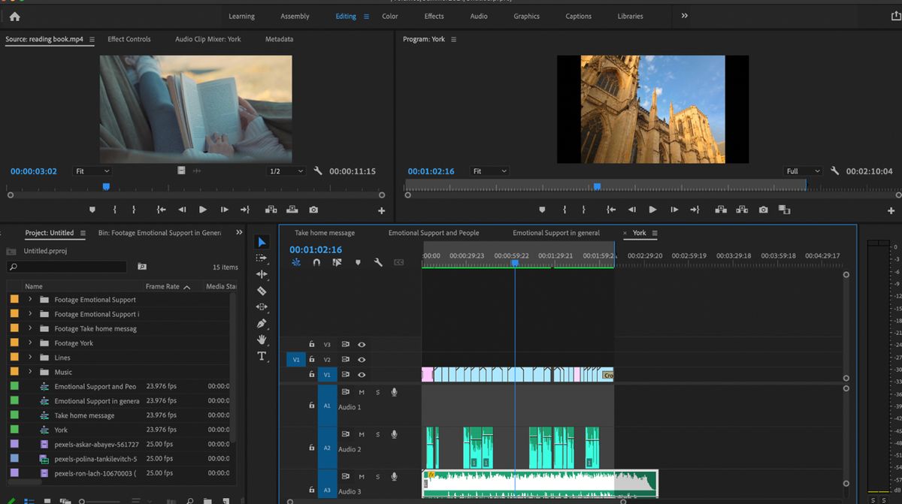Screen dimensions: 902x504
Task: Expand the Footage York bin
Action: (30, 343)
